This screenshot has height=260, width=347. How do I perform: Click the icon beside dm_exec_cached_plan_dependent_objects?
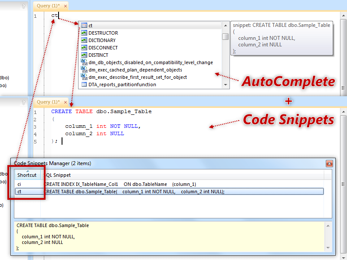84,69
